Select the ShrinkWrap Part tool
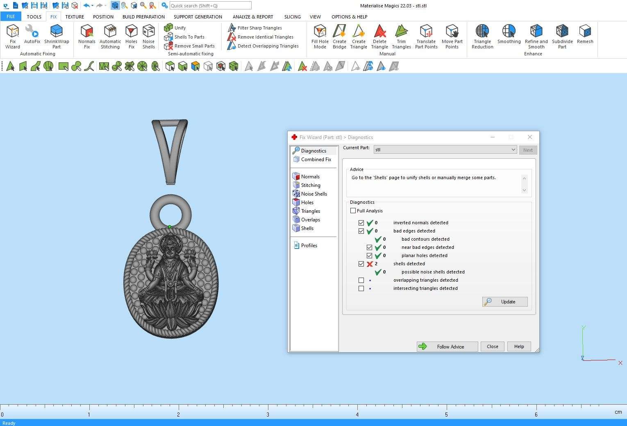Screen dimensions: 627x426 (x=57, y=36)
